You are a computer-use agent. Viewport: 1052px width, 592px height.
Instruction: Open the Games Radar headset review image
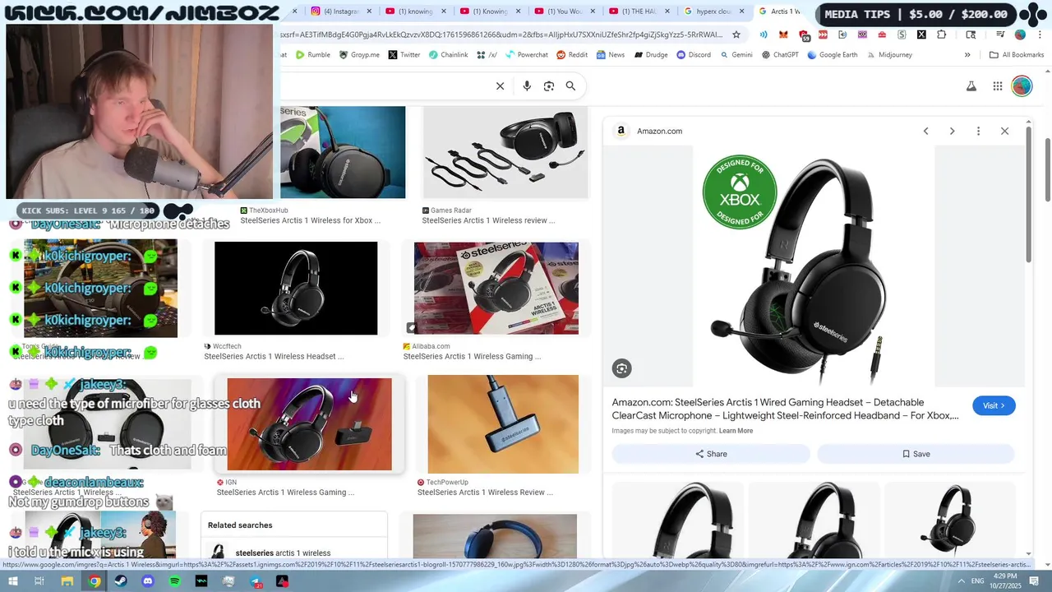(505, 153)
